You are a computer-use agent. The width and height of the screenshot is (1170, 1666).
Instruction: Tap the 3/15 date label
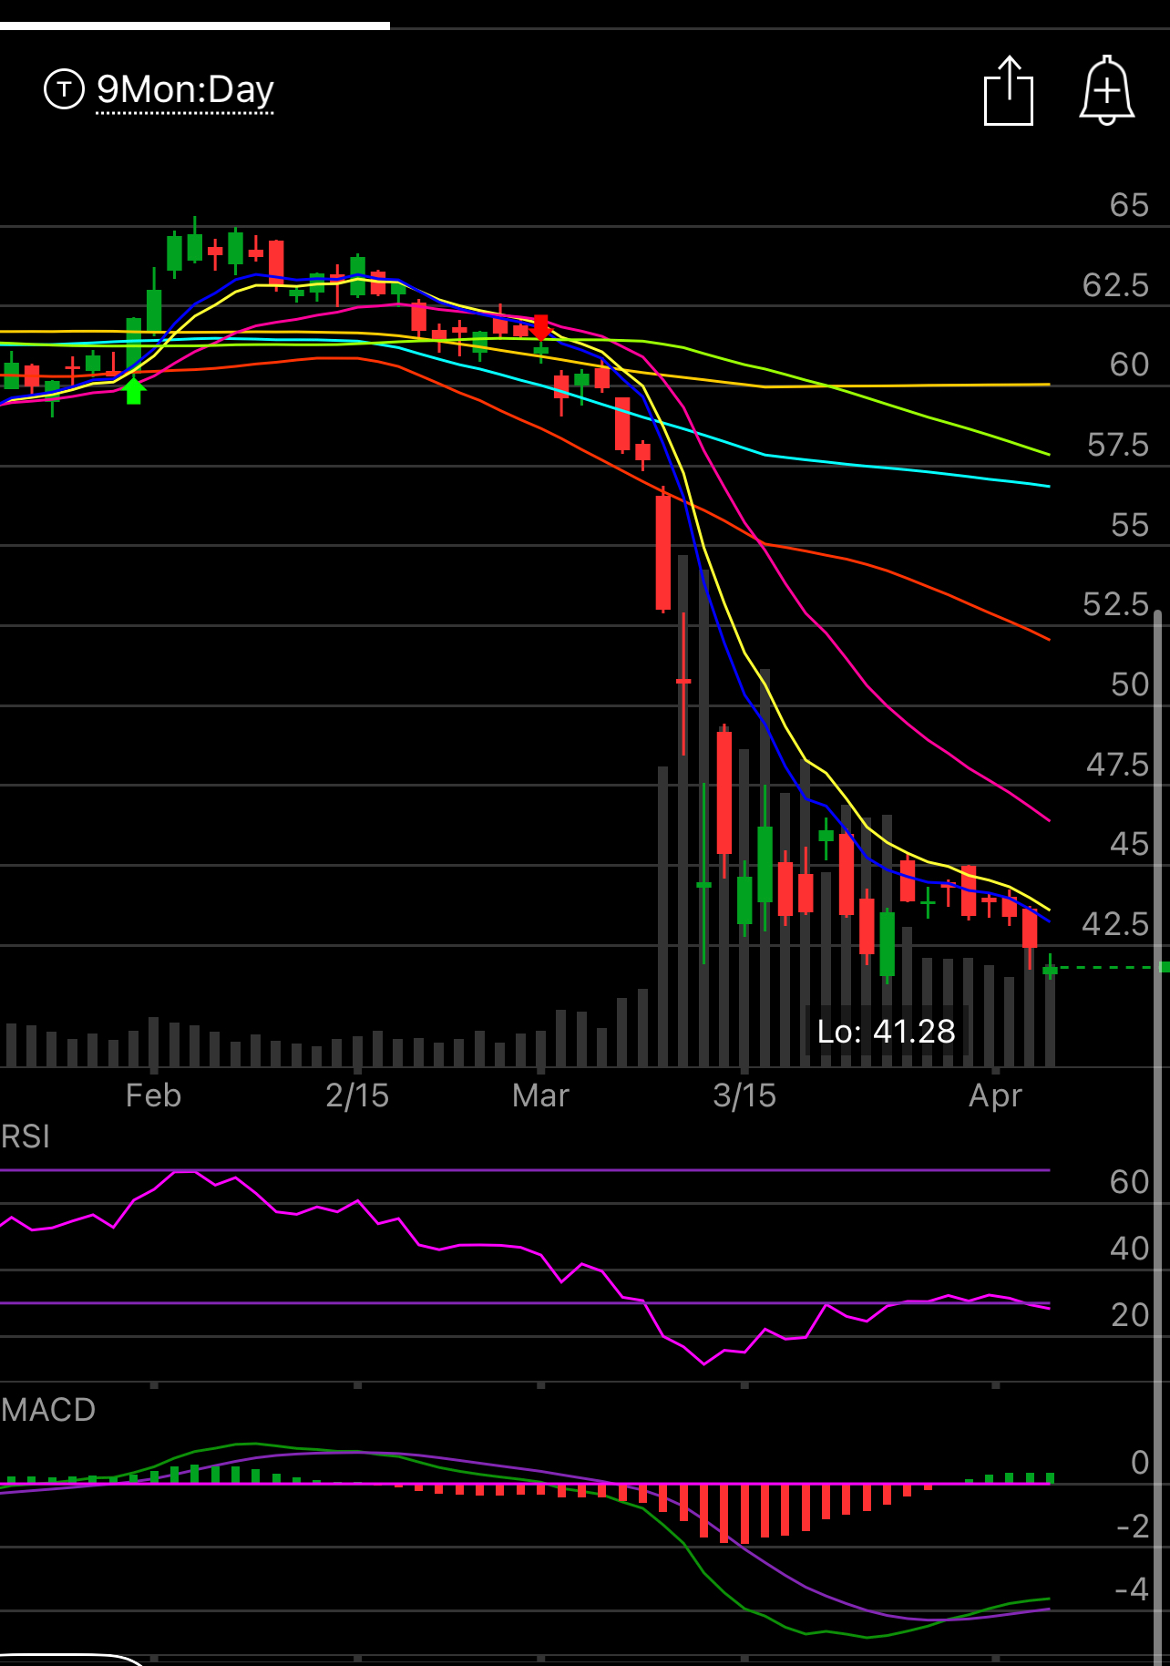pyautogui.click(x=744, y=1095)
